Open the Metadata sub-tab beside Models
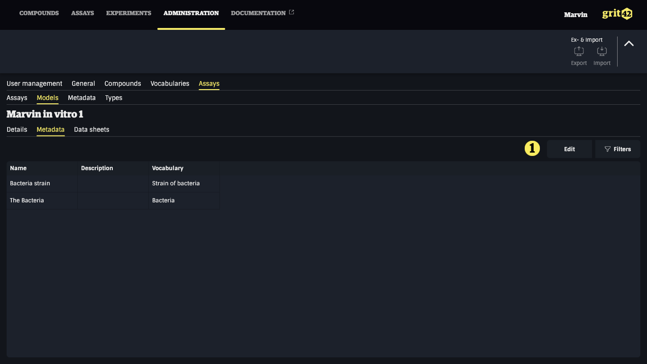The image size is (647, 364). pyautogui.click(x=82, y=98)
